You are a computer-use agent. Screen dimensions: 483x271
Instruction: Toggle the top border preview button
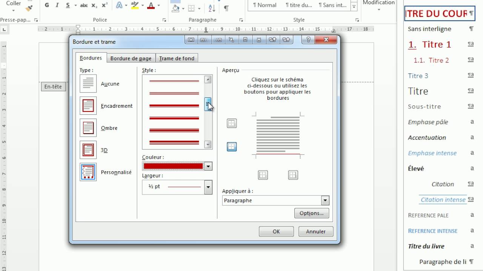pos(232,123)
